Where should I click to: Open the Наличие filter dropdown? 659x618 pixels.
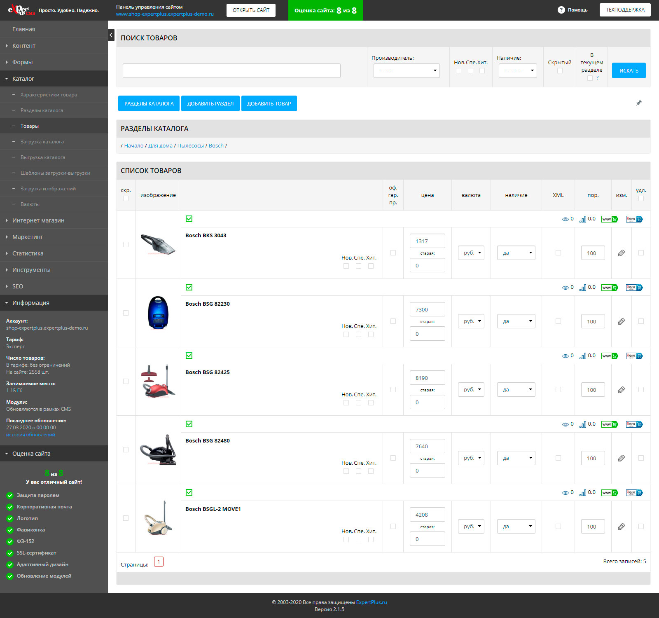[518, 71]
